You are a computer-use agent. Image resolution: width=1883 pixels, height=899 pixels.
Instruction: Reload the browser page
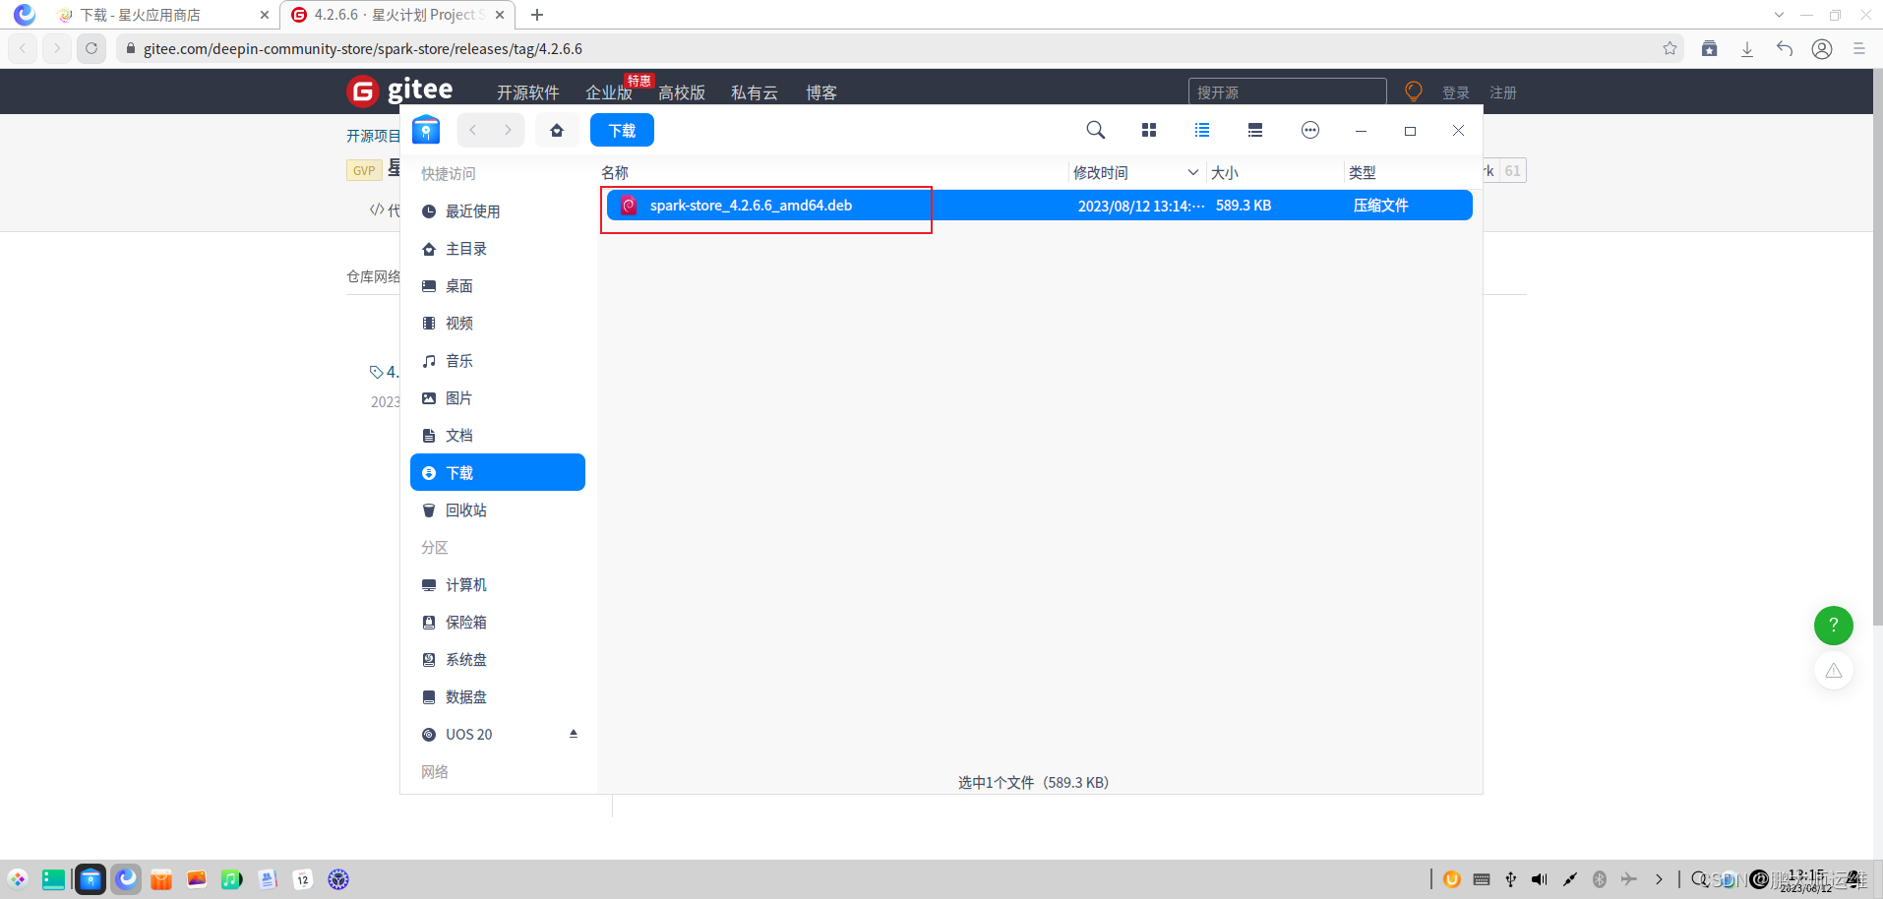point(91,48)
